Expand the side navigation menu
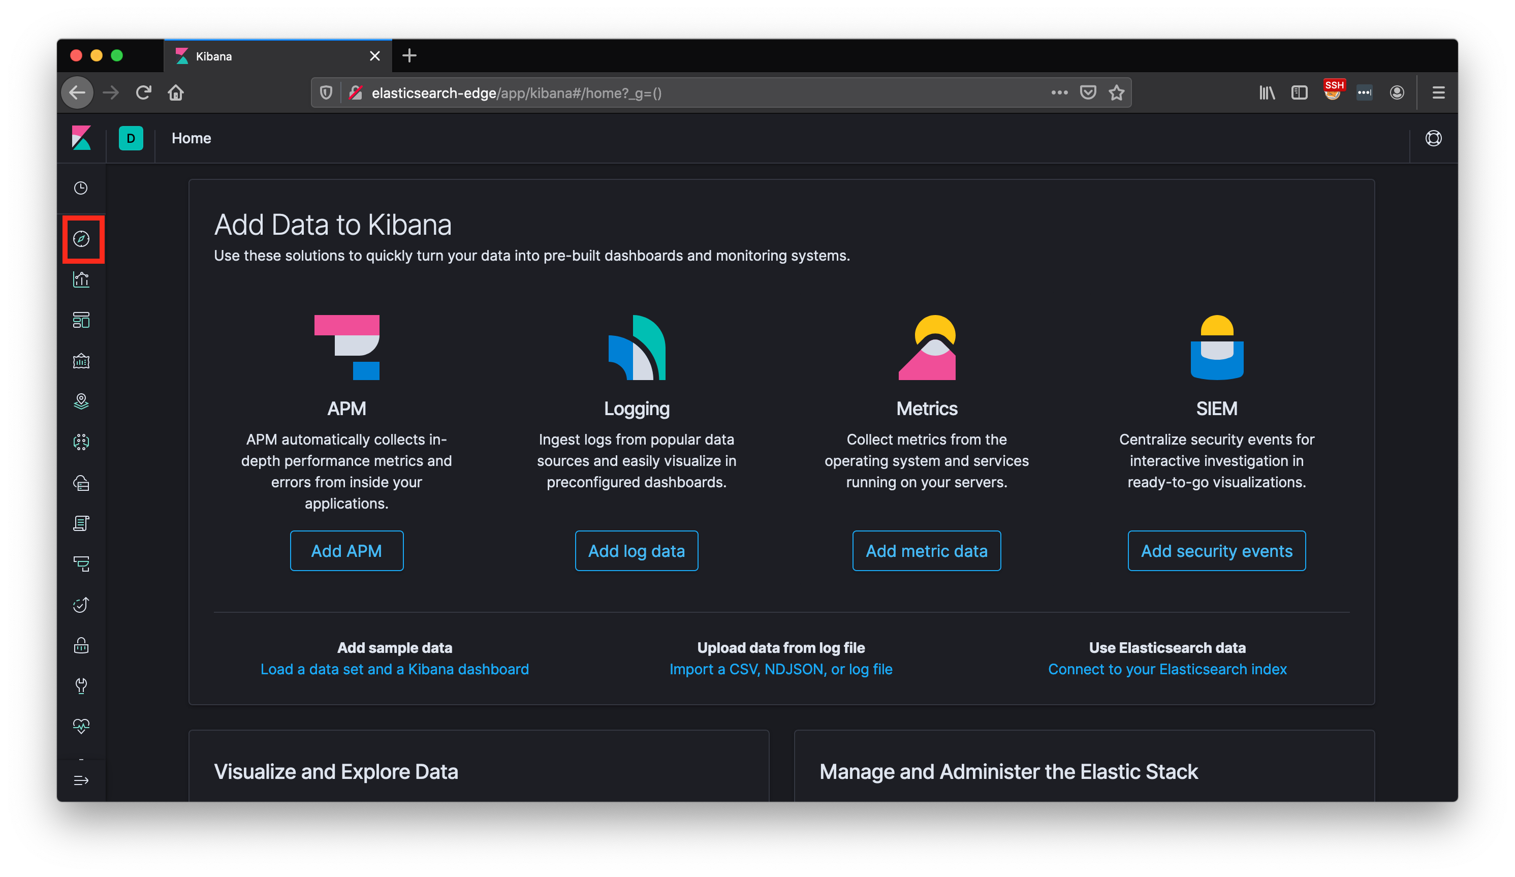1515x877 pixels. pos(81,780)
